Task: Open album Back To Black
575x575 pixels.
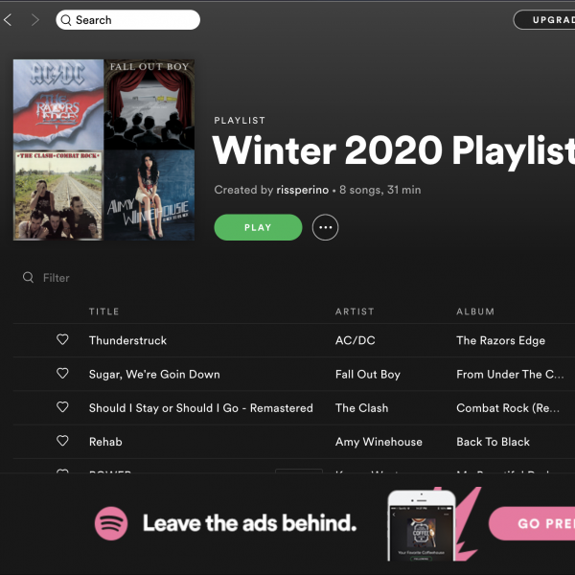Action: point(493,442)
